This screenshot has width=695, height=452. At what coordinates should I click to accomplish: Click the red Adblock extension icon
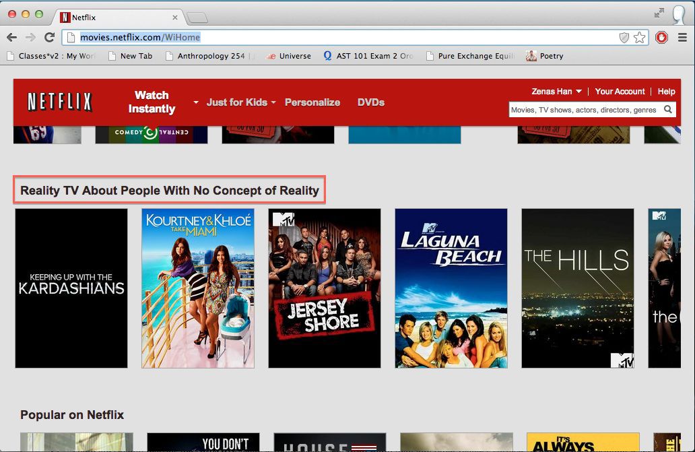(x=661, y=38)
